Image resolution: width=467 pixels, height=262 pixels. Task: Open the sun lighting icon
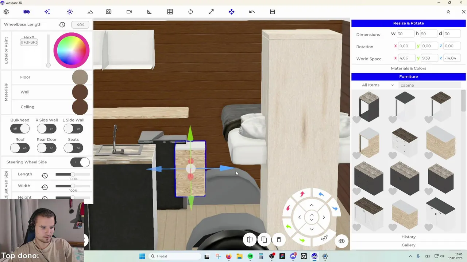[70, 12]
